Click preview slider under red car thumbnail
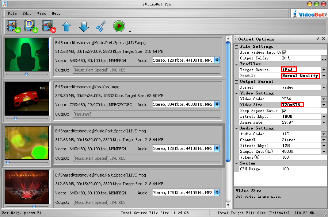Screen dimensions: 328x217 pos(27,119)
